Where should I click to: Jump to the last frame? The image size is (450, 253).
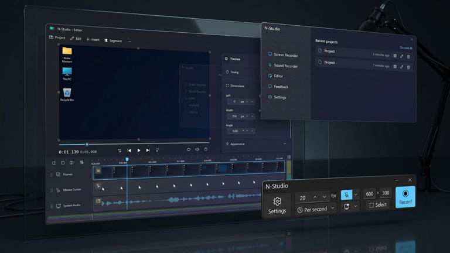(157, 151)
